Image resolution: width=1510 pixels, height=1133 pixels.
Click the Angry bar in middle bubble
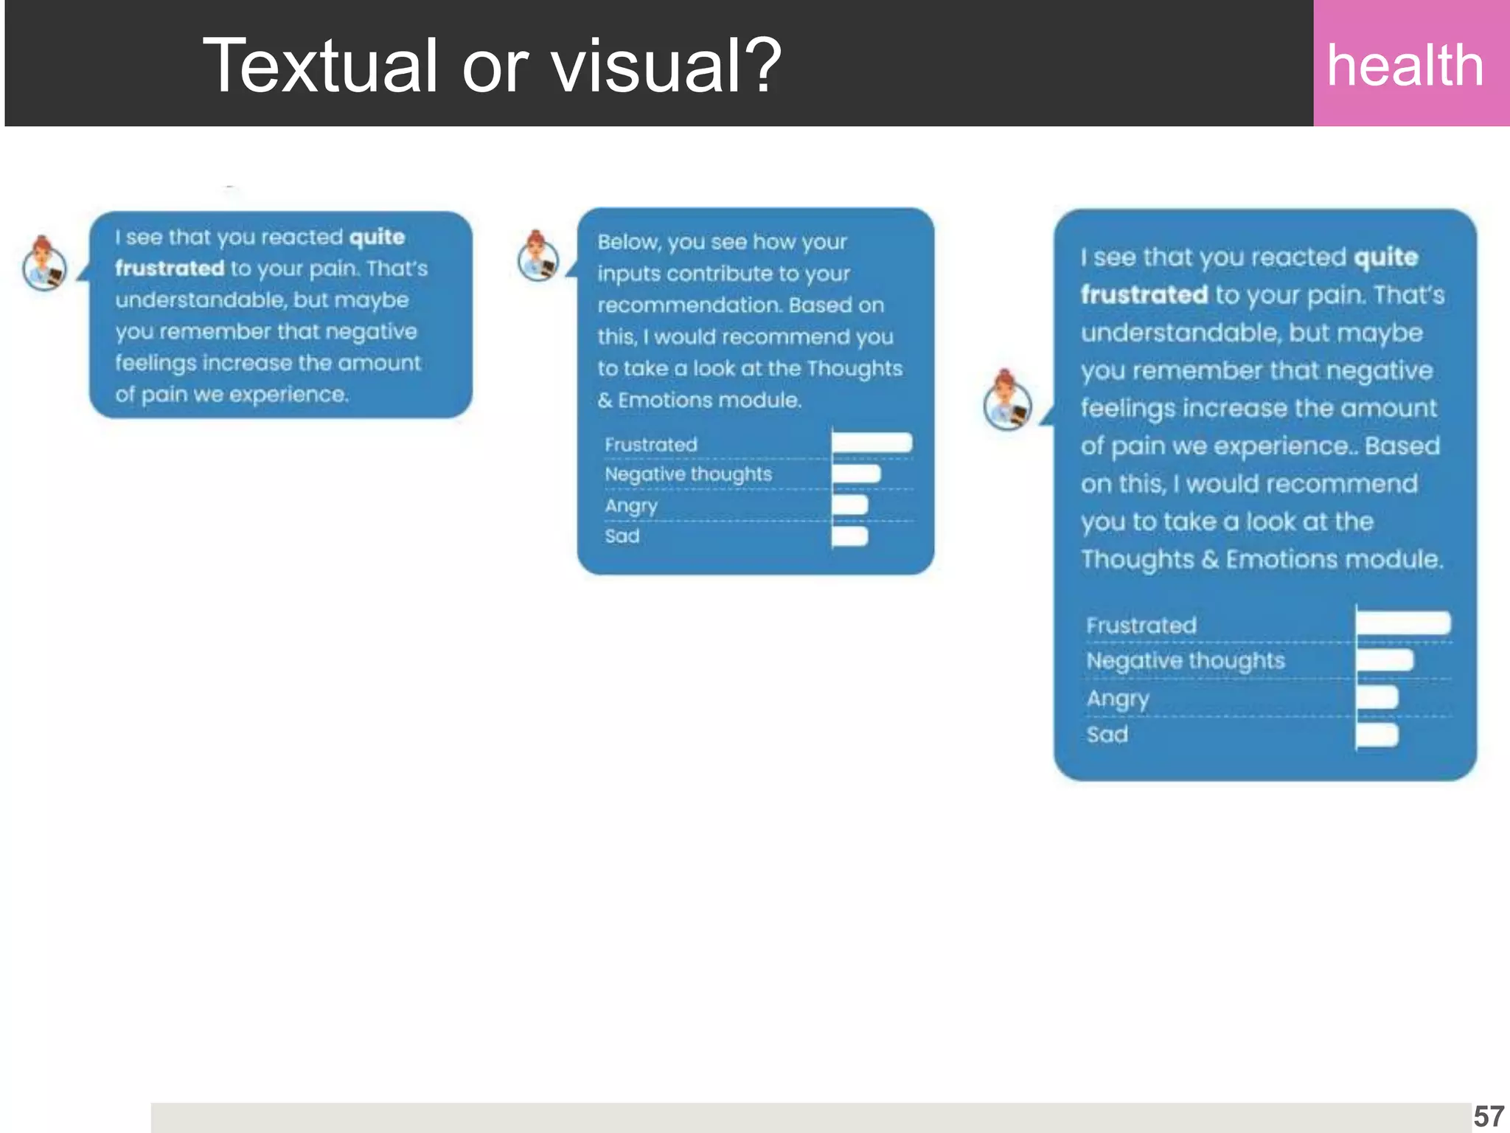[850, 505]
